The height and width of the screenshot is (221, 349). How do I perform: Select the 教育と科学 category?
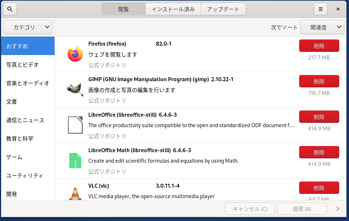28,138
